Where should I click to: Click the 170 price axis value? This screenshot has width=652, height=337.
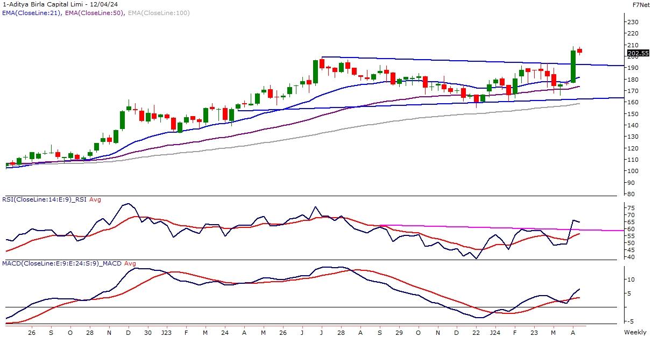pos(633,91)
